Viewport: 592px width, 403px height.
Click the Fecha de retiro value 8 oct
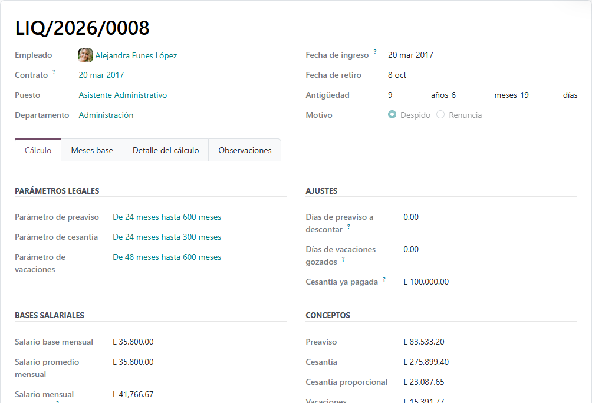point(397,75)
